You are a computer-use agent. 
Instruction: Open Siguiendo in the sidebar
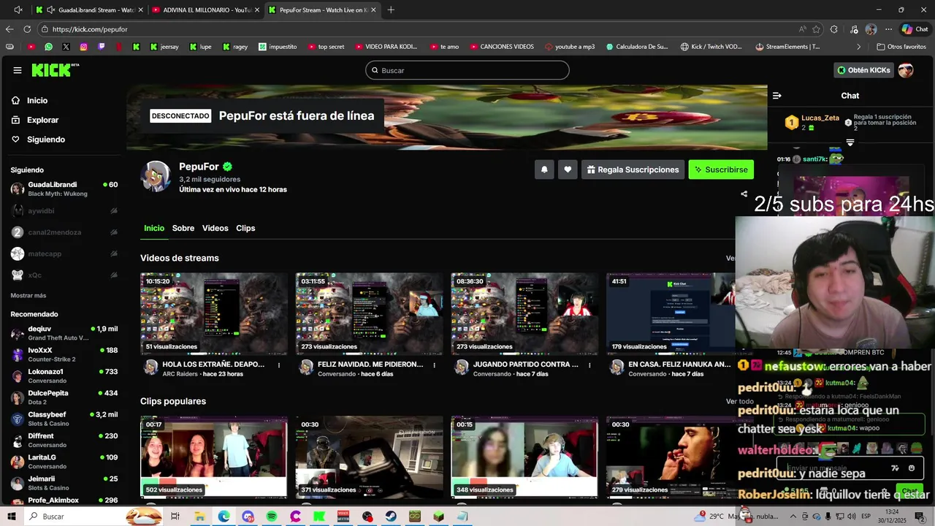click(45, 140)
